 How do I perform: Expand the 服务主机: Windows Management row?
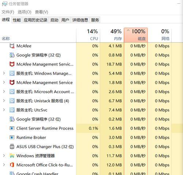coord(4,73)
